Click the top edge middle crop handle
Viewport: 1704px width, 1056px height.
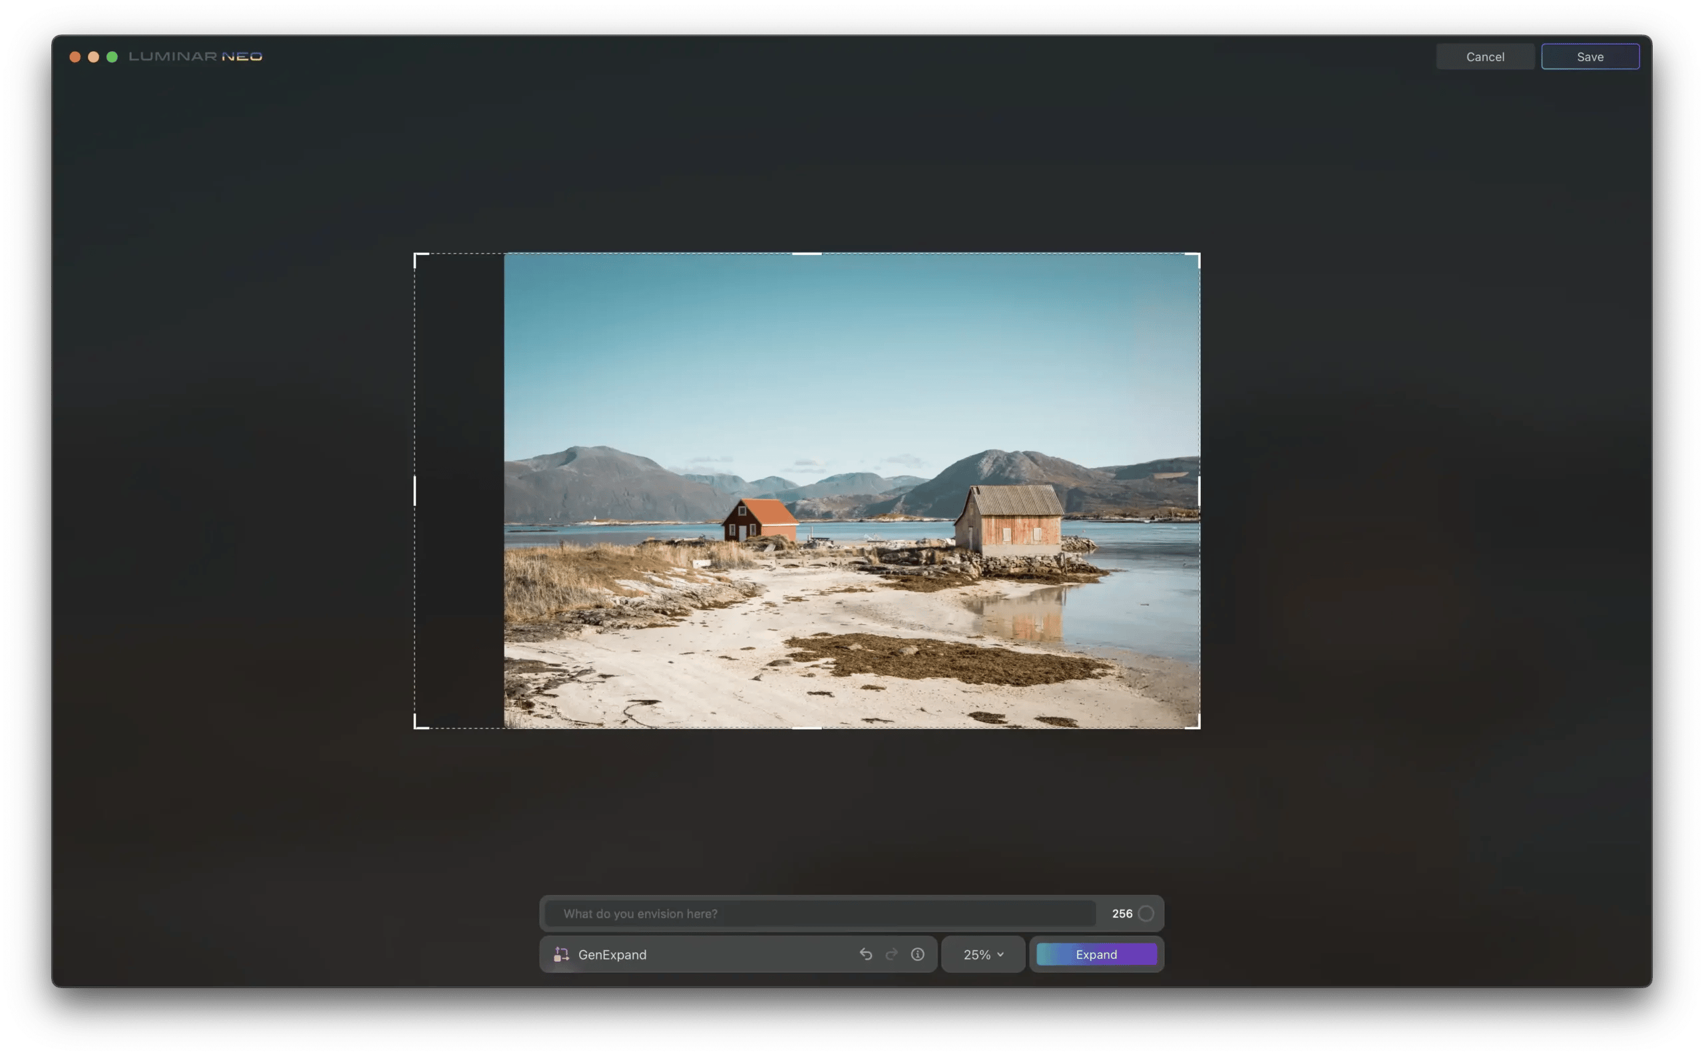click(807, 254)
